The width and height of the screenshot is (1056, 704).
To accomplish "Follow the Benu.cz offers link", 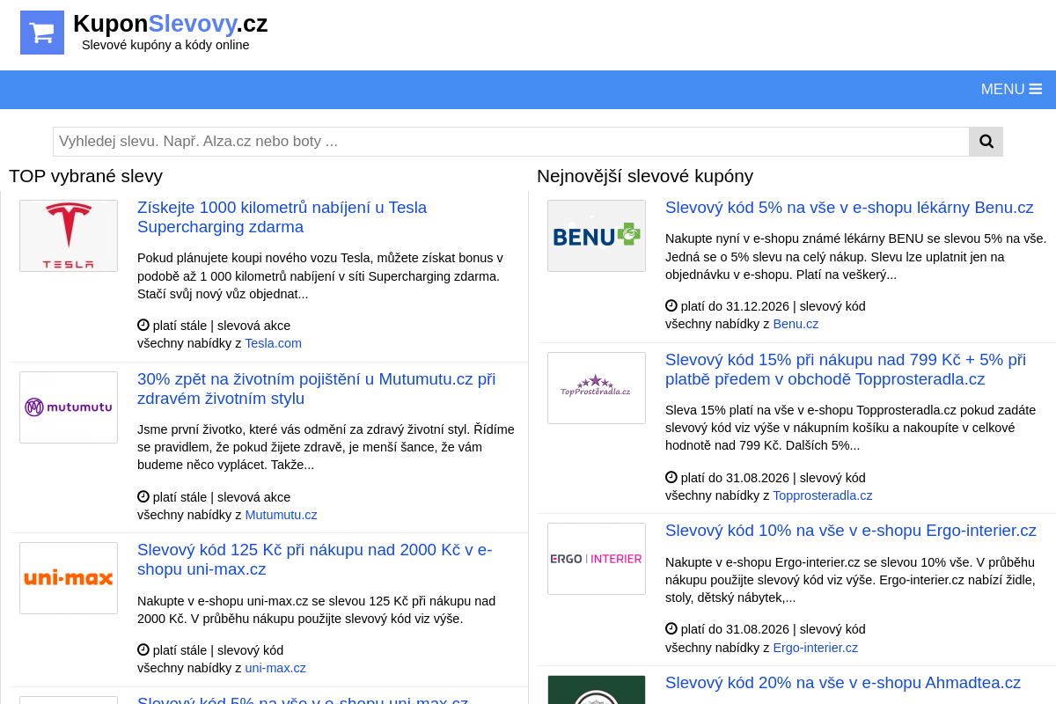I will tap(796, 324).
